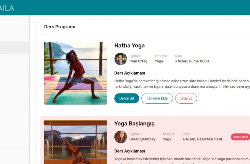Click İrem Ortaç's instructor avatar
Image resolution: width=250 pixels, height=164 pixels.
click(x=120, y=59)
